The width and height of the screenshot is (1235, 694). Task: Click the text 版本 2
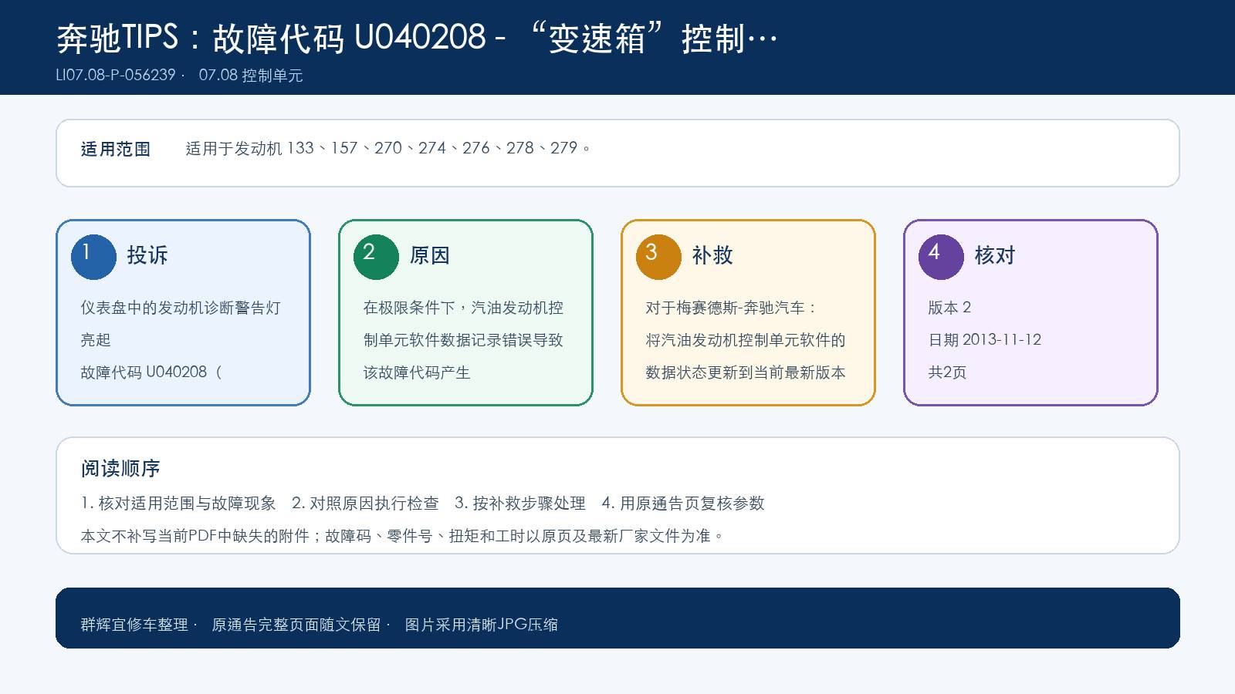coord(949,308)
